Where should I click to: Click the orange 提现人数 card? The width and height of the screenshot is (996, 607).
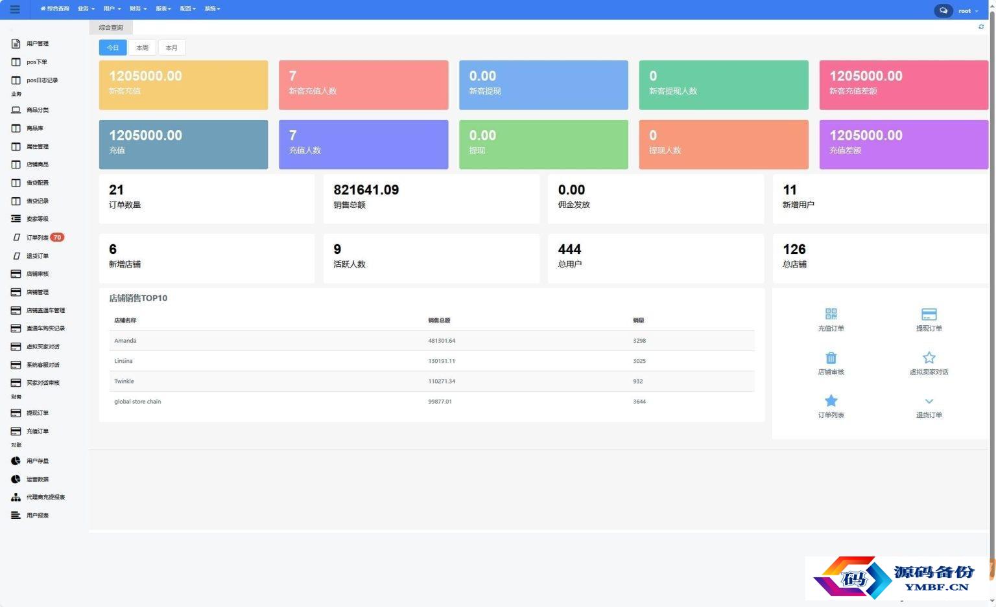pos(724,144)
